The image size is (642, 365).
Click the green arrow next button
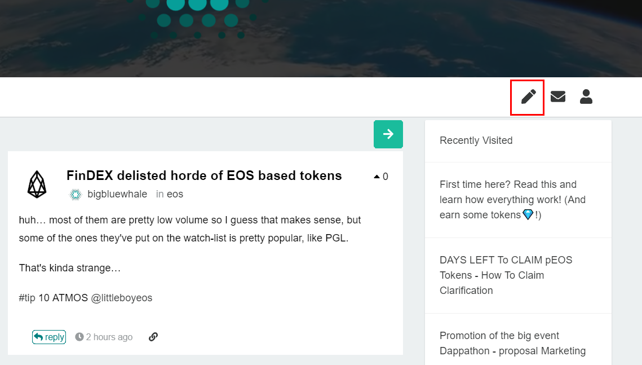(x=388, y=134)
